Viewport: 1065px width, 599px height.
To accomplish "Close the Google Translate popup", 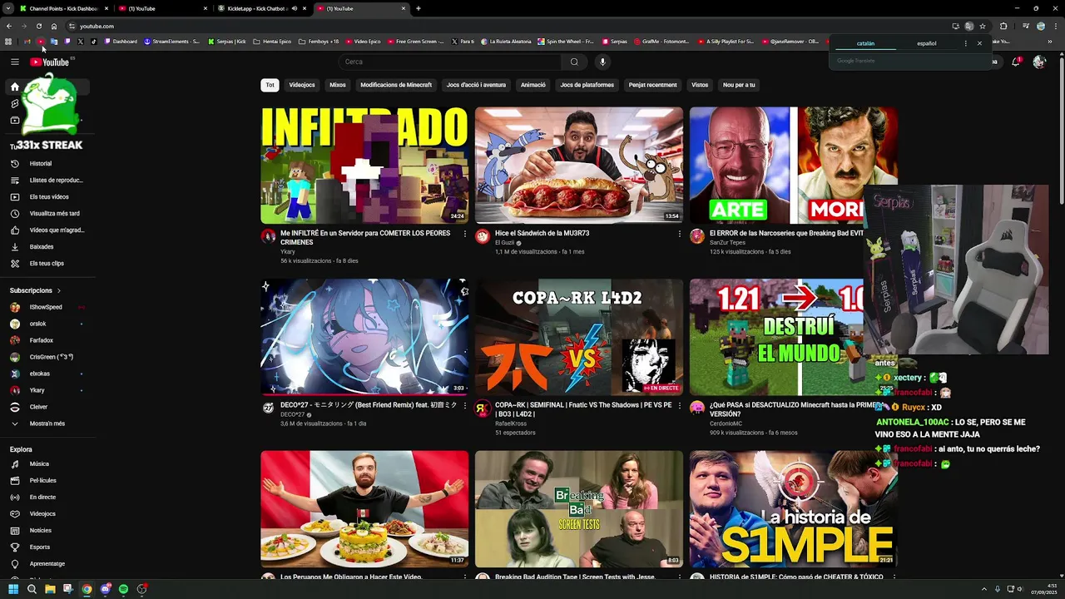I will pos(979,43).
